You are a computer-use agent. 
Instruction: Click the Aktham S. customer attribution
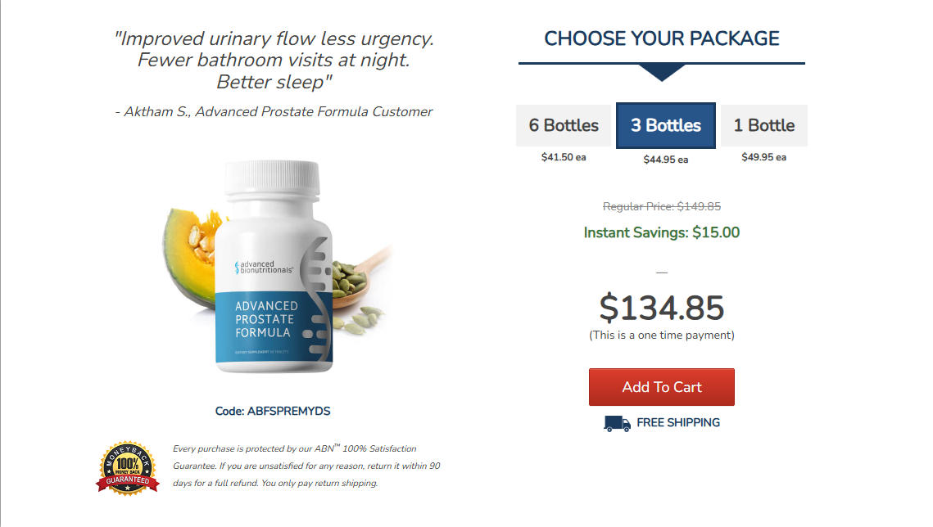(x=274, y=111)
